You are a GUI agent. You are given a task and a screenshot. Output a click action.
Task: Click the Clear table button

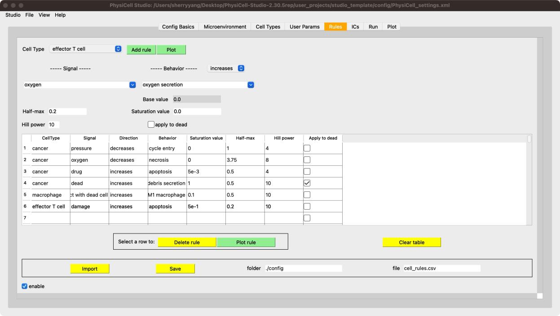point(411,242)
